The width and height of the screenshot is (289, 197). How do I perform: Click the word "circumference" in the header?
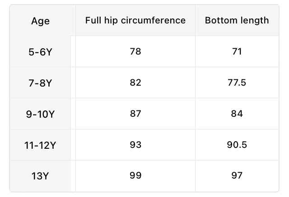[x=154, y=20]
